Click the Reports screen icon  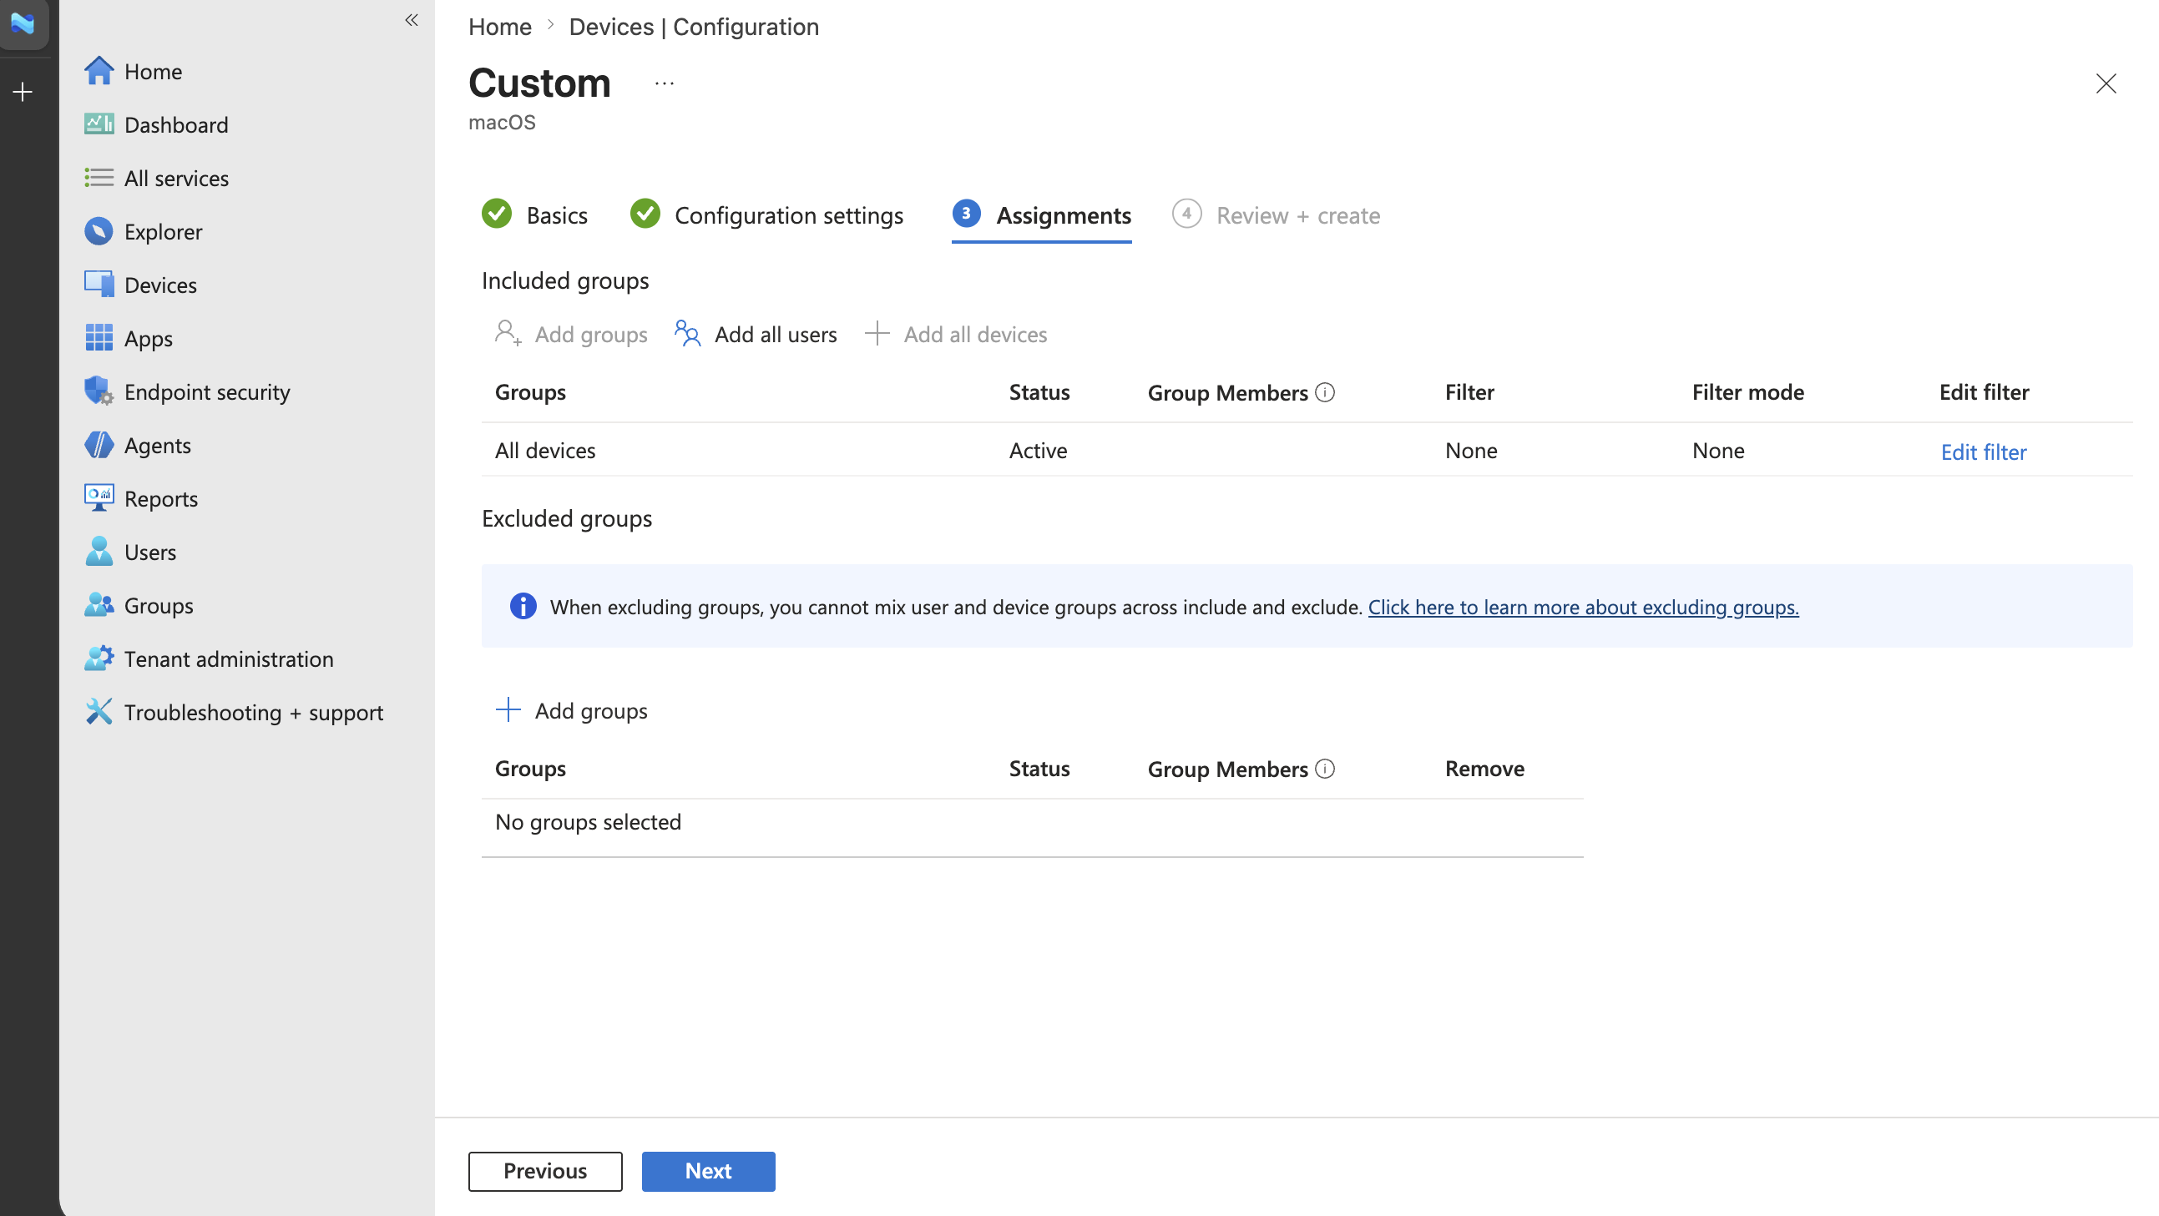coord(99,497)
